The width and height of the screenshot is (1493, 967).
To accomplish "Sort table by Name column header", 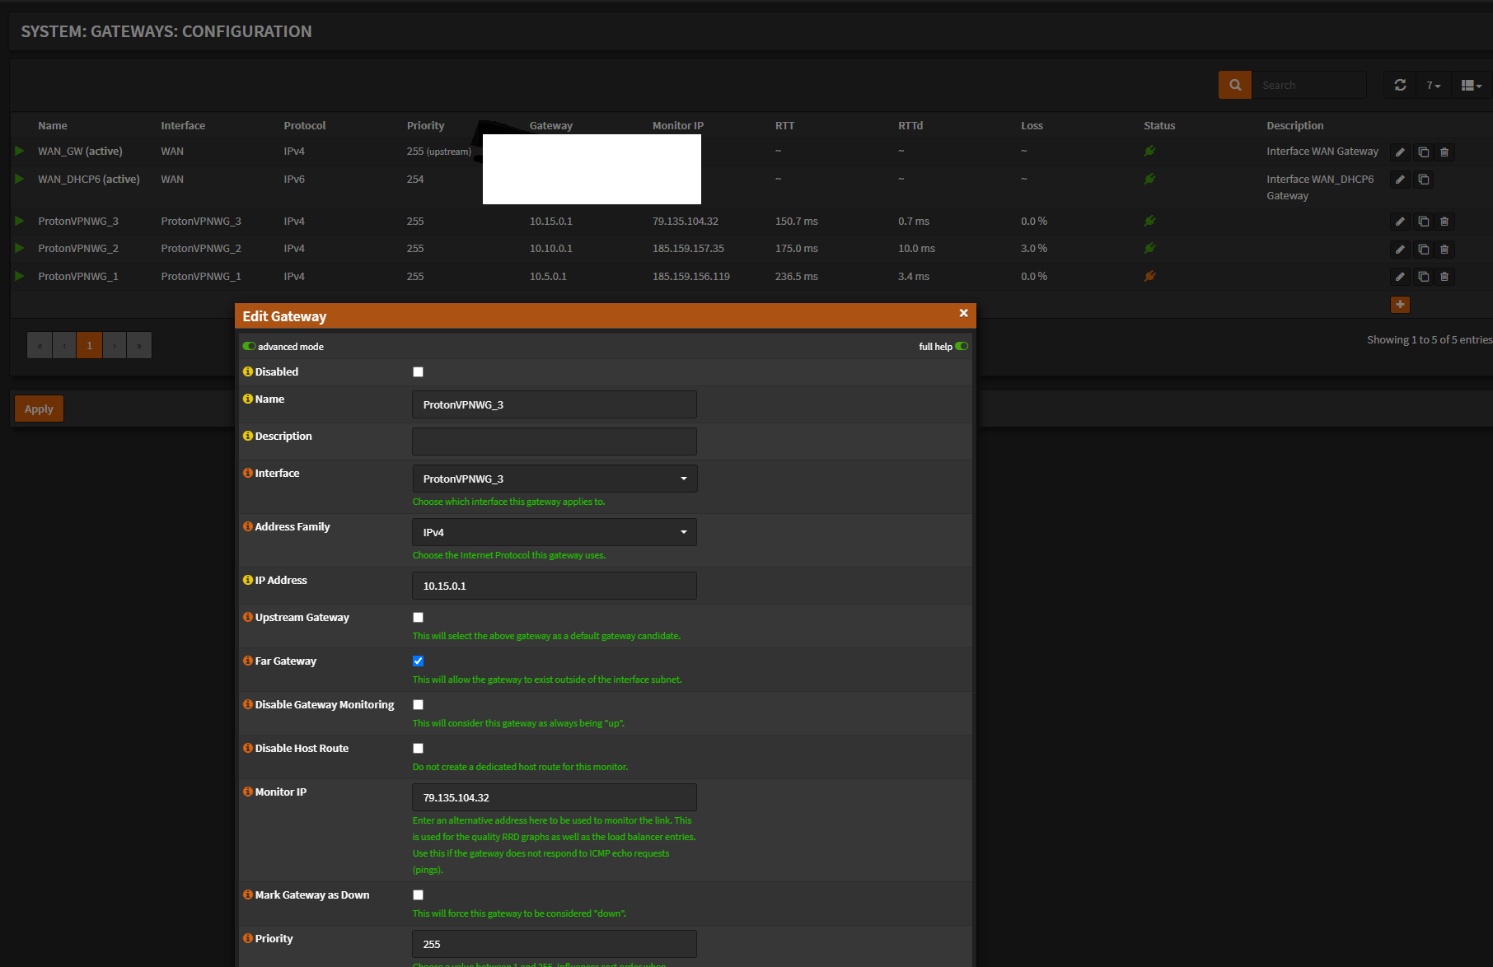I will click(x=53, y=125).
